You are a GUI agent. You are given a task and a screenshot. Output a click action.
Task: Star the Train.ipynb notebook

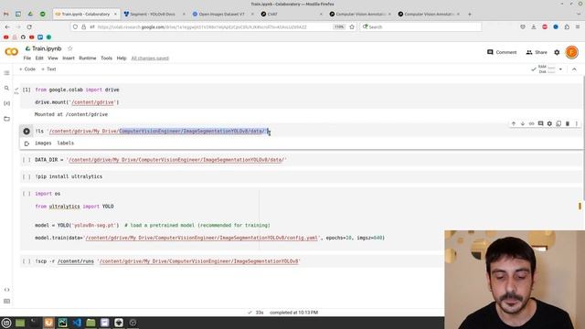[69, 48]
